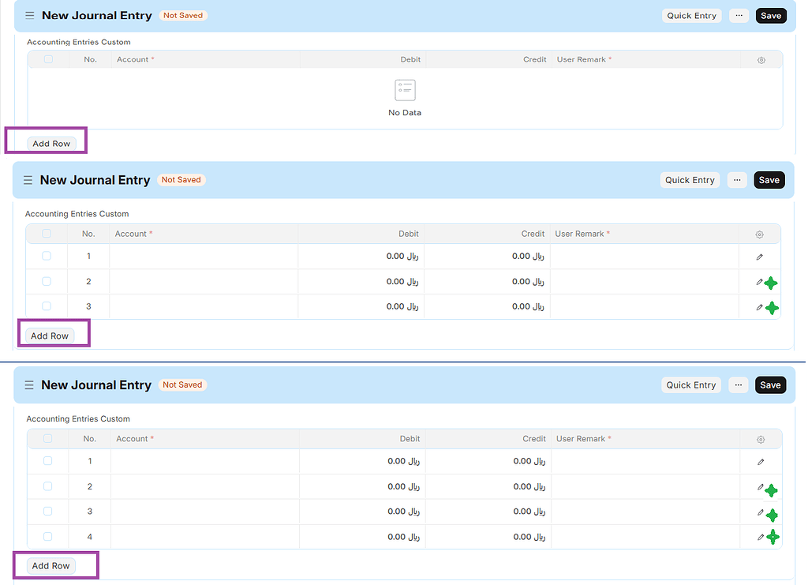Check row 2 checkbox in the three-row middle table
The height and width of the screenshot is (585, 808).
[47, 282]
